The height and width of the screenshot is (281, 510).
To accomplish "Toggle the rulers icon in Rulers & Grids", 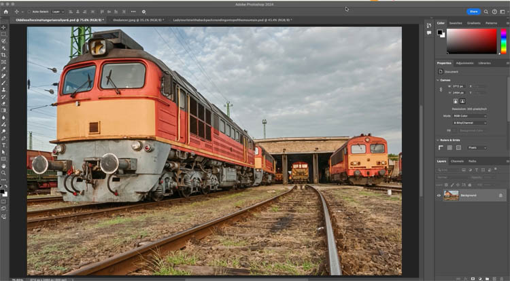I will 441,147.
